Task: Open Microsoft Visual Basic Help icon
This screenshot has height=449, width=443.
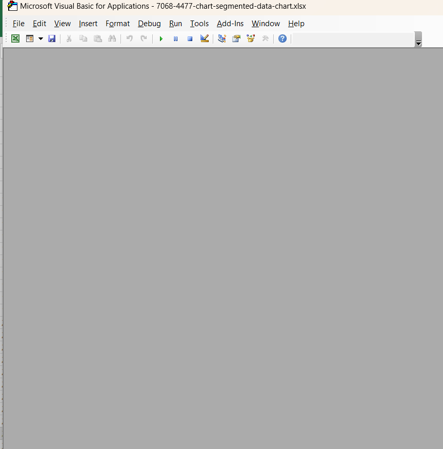Action: [x=283, y=38]
